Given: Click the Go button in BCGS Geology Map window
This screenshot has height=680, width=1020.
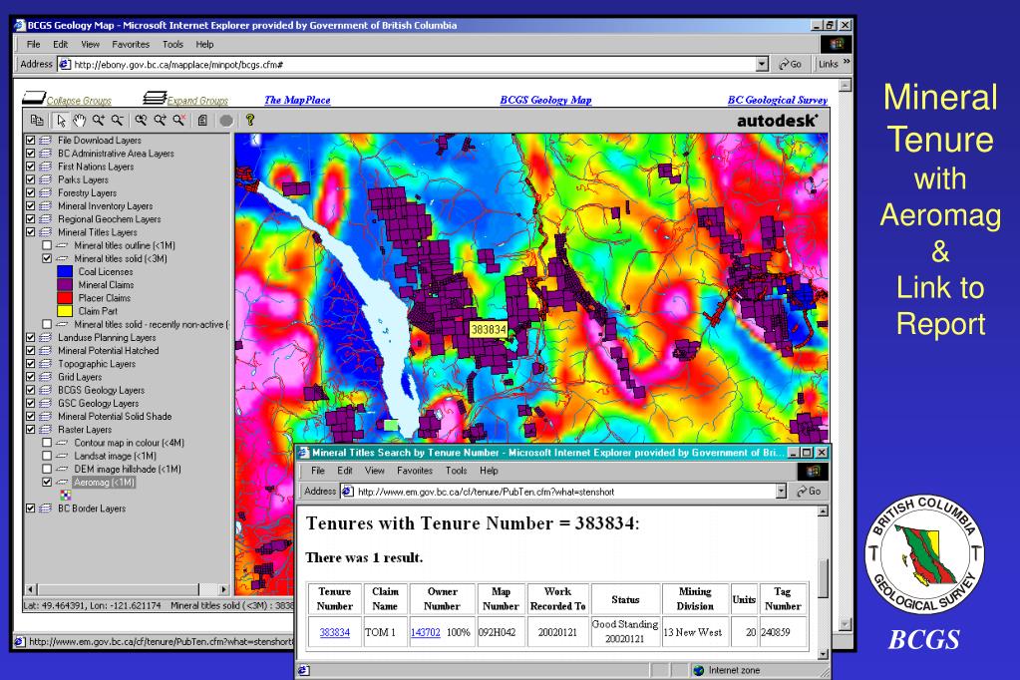Looking at the screenshot, I should [791, 64].
